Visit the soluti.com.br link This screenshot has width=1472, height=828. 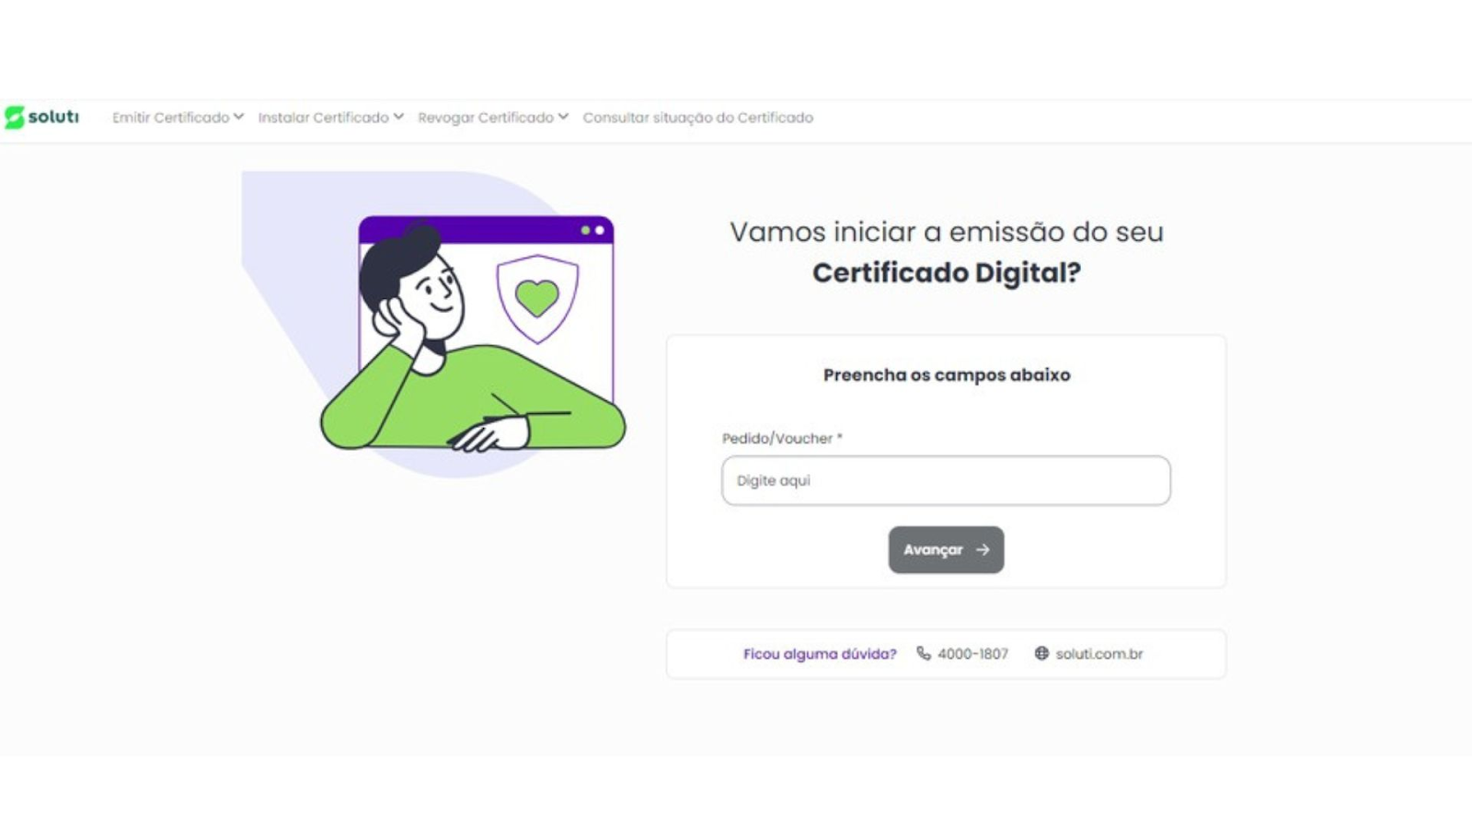(1098, 654)
